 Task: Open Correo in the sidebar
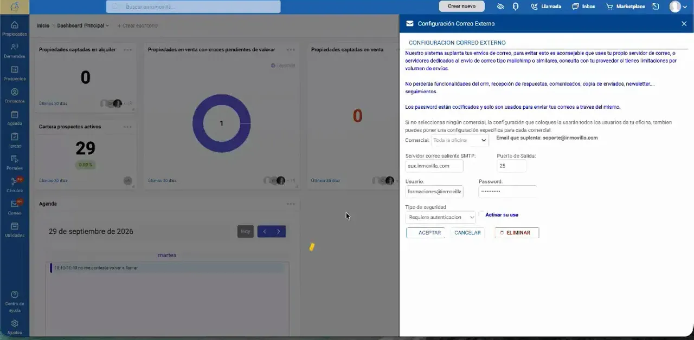pos(15,208)
